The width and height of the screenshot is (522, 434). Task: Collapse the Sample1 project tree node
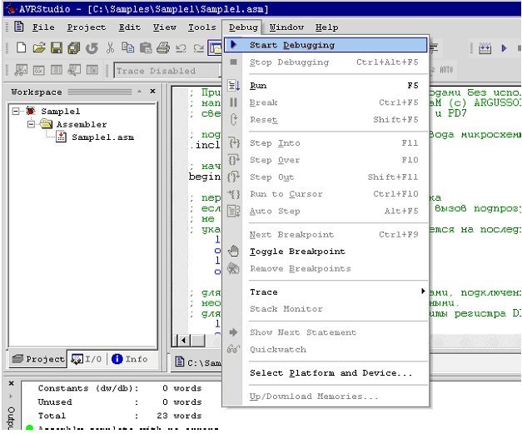(16, 111)
